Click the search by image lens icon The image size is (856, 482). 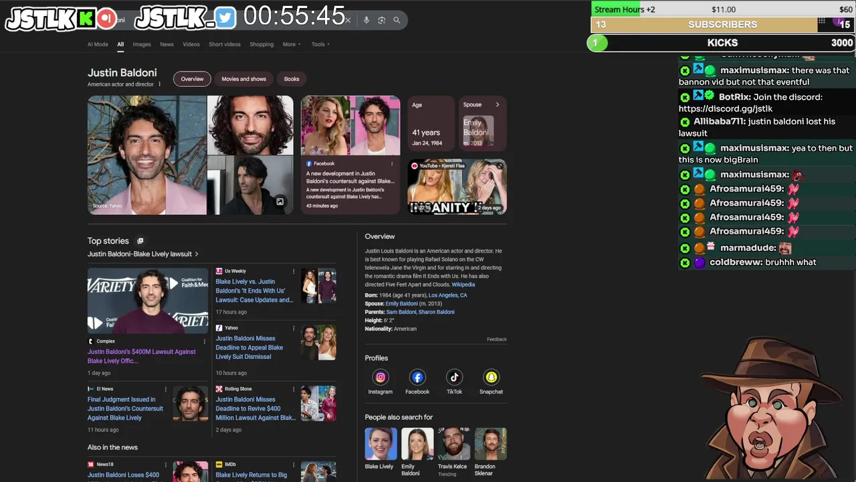tap(381, 20)
